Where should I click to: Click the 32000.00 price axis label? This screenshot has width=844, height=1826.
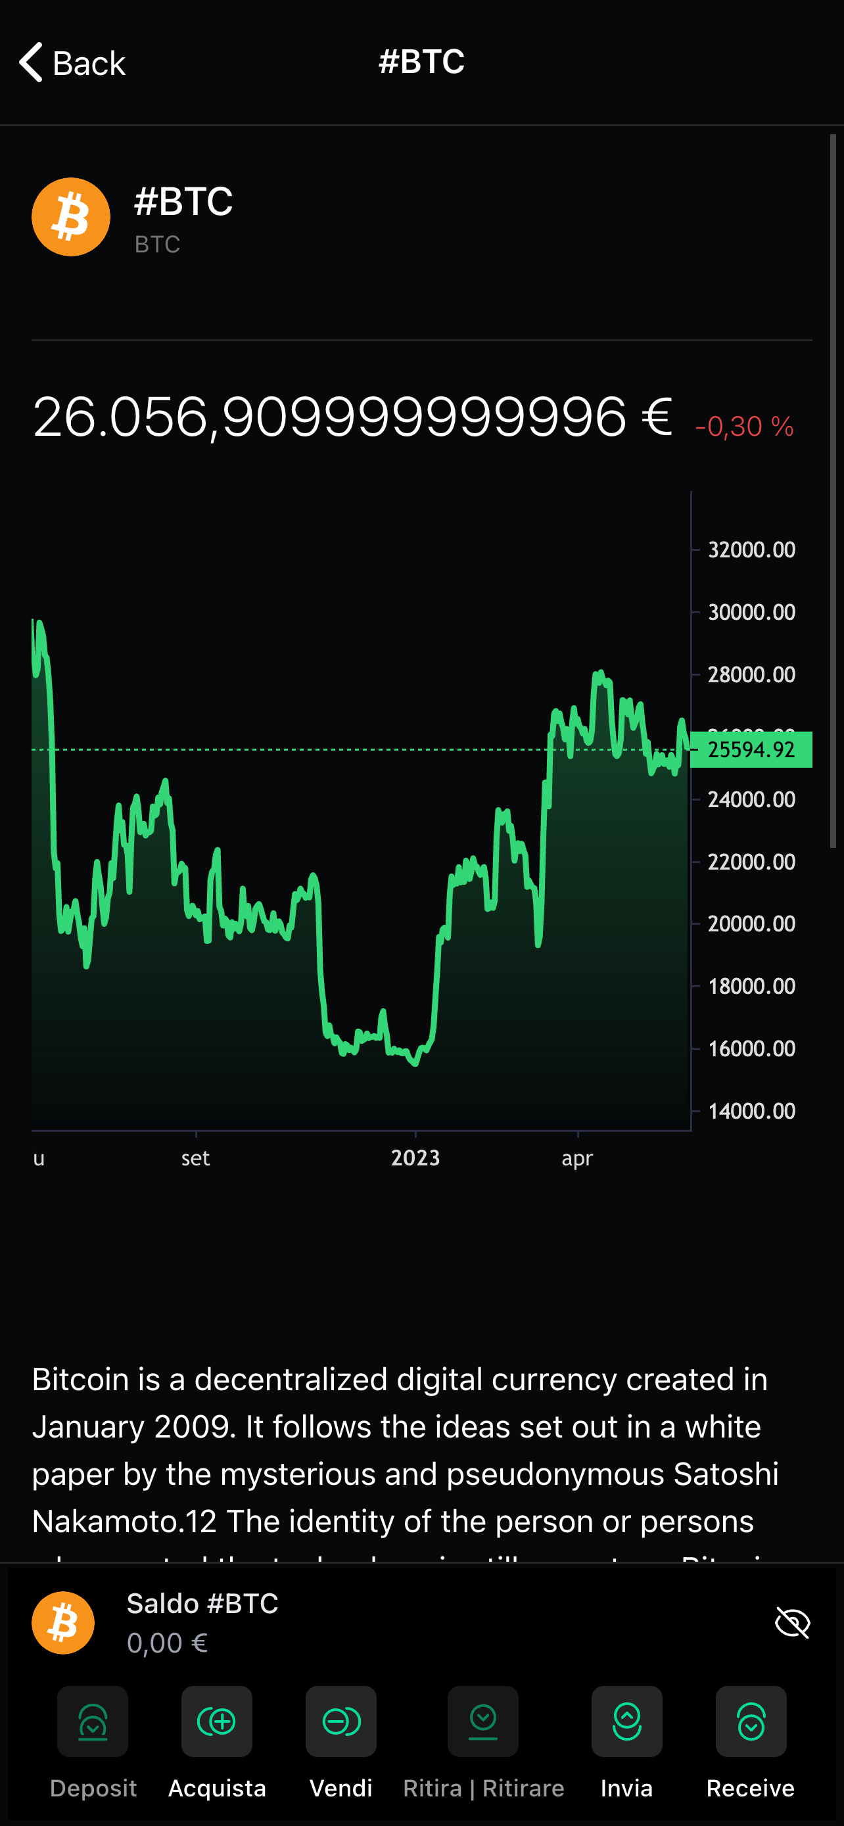click(x=751, y=550)
